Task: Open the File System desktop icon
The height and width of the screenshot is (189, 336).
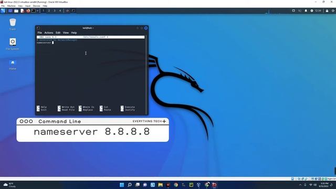Action: click(x=13, y=44)
